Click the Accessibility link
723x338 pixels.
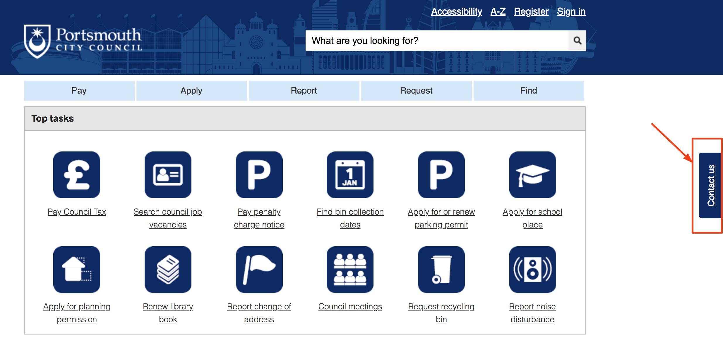pyautogui.click(x=456, y=11)
